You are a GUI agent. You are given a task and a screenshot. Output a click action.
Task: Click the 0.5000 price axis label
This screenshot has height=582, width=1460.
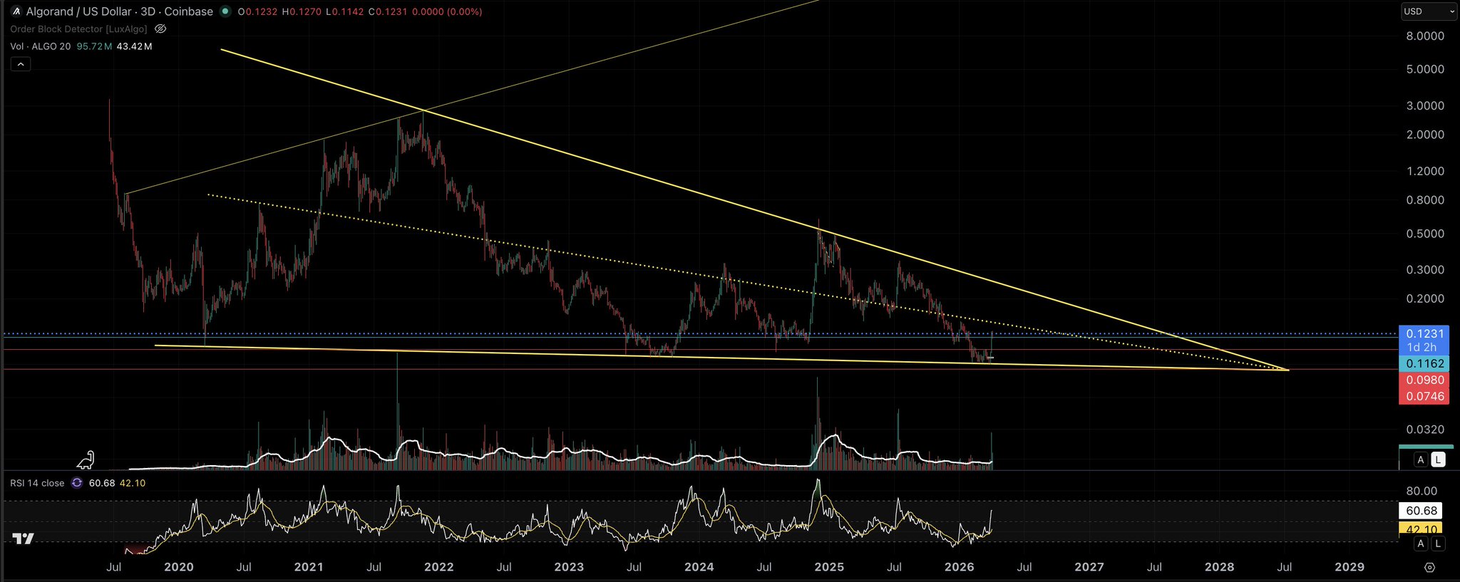pyautogui.click(x=1425, y=234)
